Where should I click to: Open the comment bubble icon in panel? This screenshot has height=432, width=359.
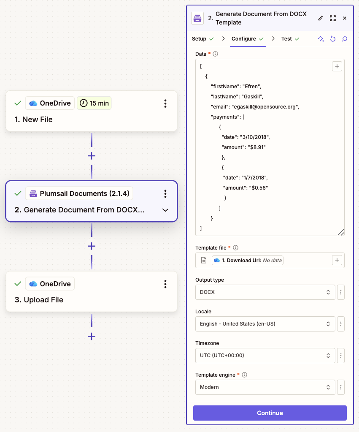(345, 39)
